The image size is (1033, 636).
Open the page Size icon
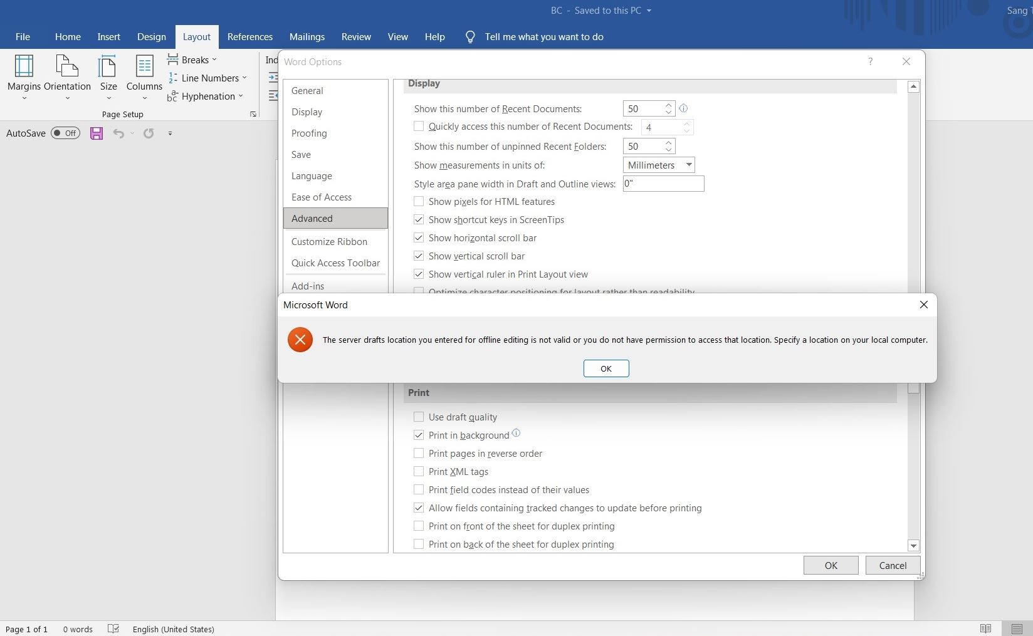click(108, 76)
